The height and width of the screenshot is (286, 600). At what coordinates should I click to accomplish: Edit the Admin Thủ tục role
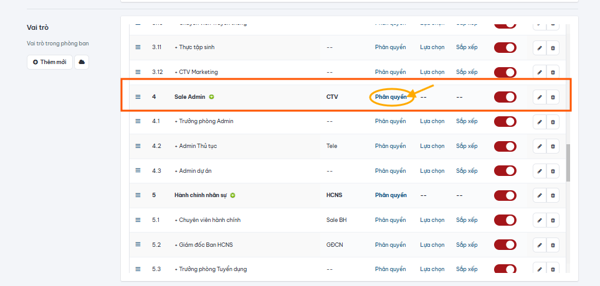[540, 146]
